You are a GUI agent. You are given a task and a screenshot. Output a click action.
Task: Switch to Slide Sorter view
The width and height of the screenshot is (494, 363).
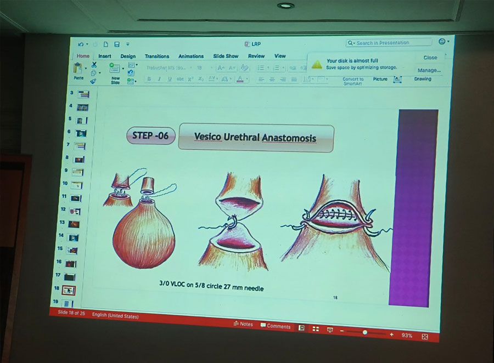(316, 328)
